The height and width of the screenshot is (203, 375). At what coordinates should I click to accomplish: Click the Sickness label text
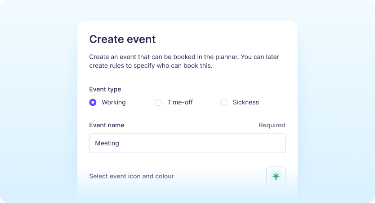tap(246, 102)
